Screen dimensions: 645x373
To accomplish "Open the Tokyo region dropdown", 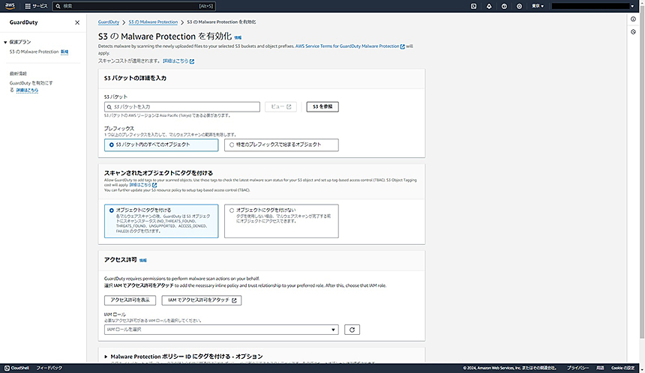I will coord(538,6).
